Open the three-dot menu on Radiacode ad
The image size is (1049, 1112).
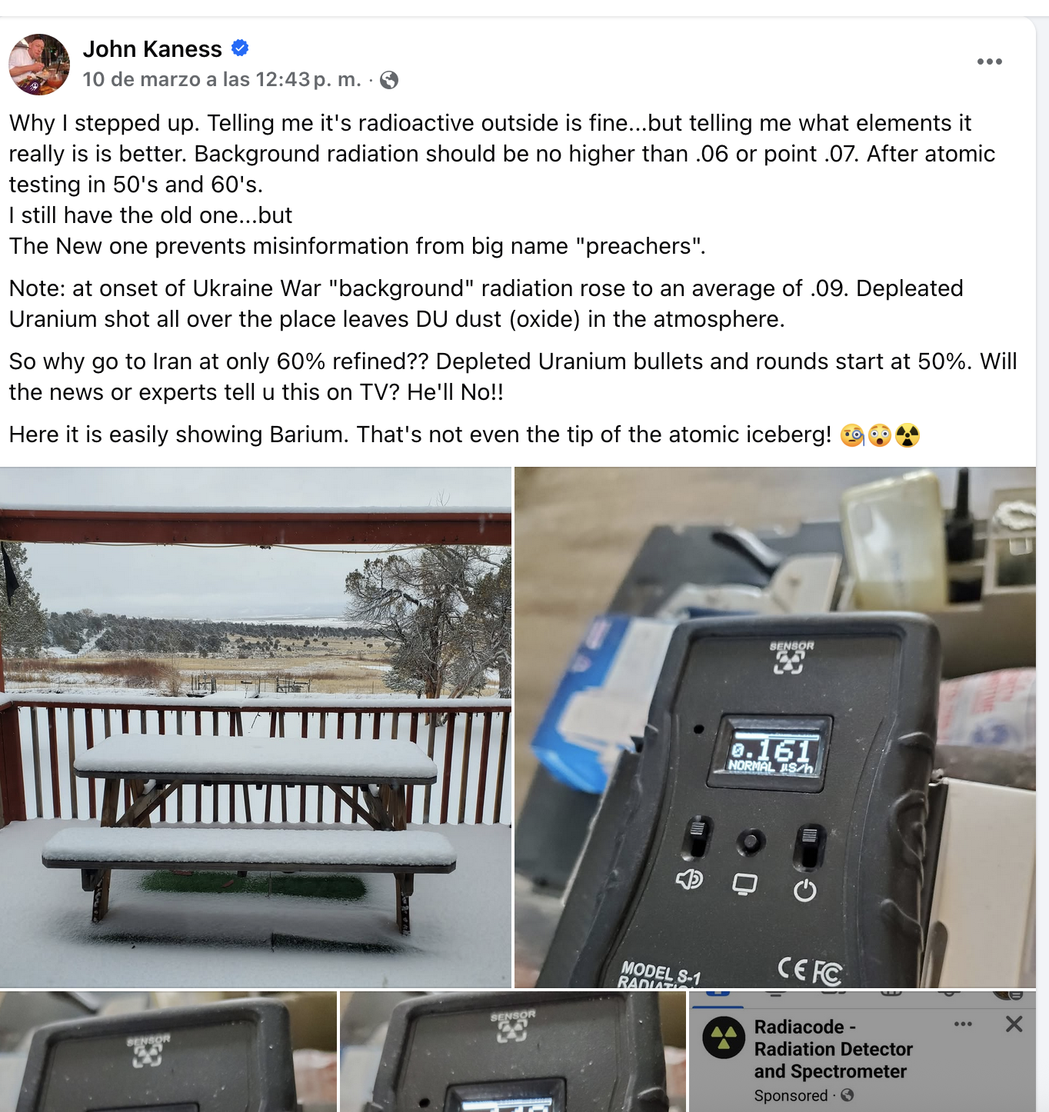tap(963, 1024)
